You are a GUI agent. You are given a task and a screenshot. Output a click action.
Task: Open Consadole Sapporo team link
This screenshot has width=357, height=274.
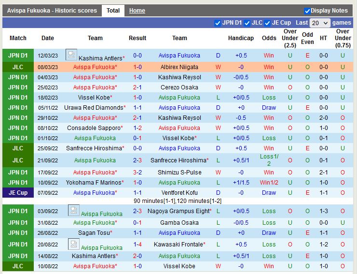tap(94, 128)
